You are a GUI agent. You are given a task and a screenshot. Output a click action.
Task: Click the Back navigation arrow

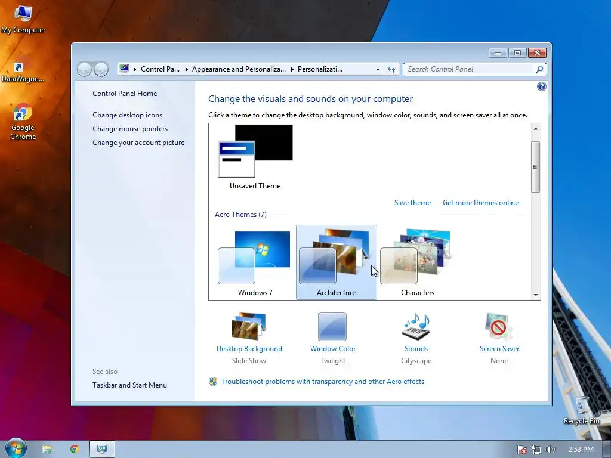pos(84,69)
